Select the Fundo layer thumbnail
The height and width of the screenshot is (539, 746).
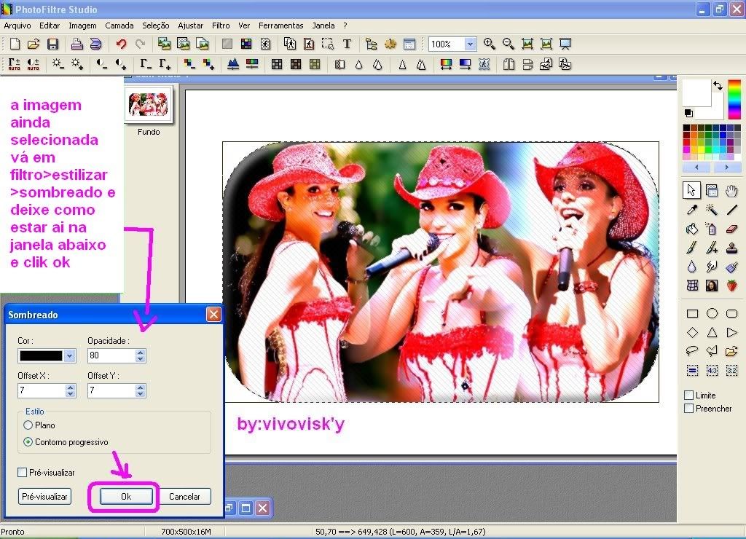148,105
